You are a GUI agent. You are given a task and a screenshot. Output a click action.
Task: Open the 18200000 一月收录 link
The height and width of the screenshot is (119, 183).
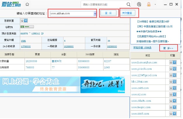coord(112,46)
